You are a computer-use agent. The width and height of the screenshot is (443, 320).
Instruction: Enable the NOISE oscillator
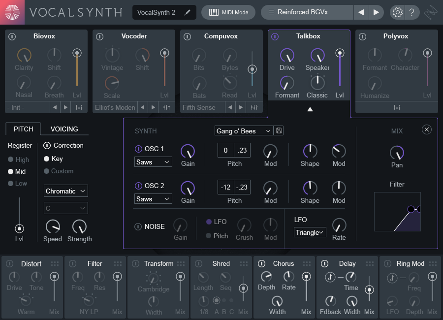coord(138,226)
